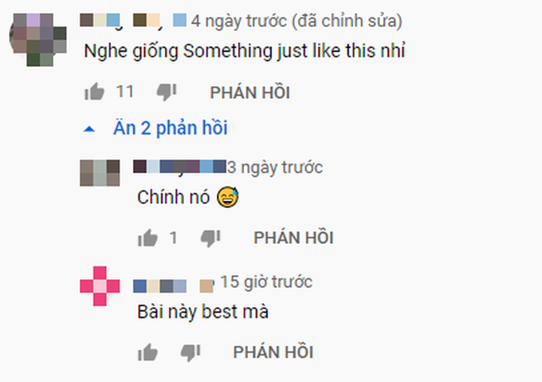542x382 pixels.
Task: Like the 'Chính nó' reply
Action: [x=147, y=238]
